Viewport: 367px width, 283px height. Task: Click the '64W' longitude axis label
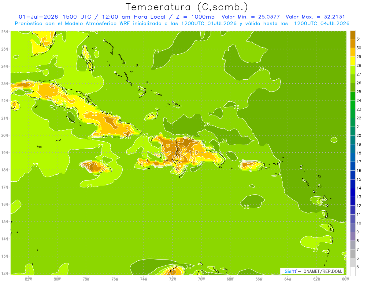coord(288,279)
